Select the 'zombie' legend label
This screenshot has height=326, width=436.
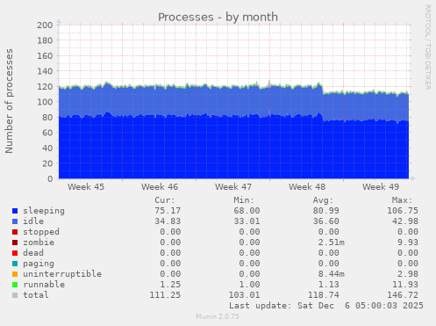[x=39, y=243]
